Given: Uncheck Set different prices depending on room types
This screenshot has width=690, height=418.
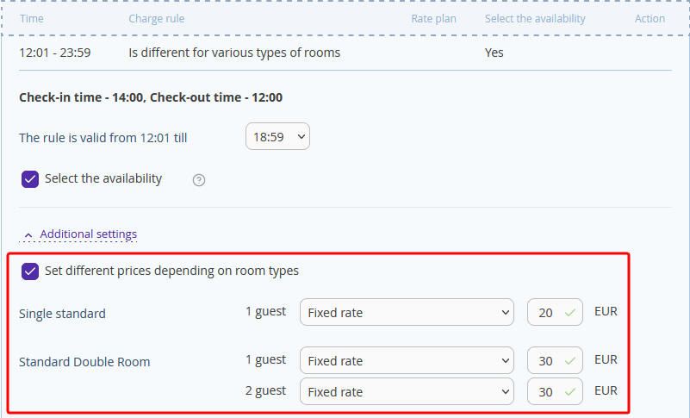Looking at the screenshot, I should tap(30, 271).
